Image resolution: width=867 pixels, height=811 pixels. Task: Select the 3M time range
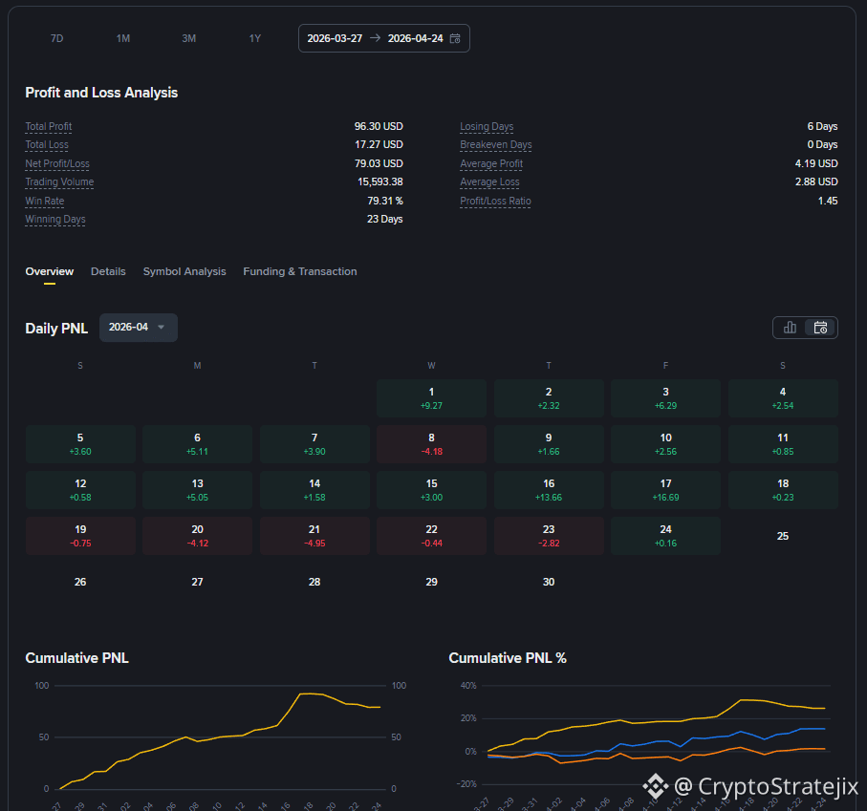(x=188, y=38)
